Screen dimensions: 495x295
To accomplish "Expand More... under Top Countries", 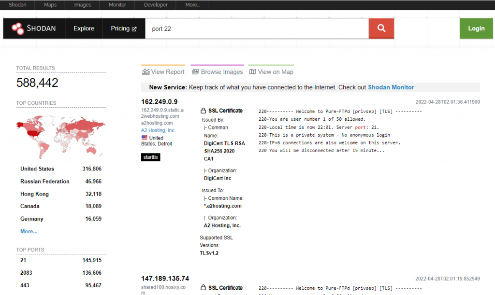I will point(29,231).
